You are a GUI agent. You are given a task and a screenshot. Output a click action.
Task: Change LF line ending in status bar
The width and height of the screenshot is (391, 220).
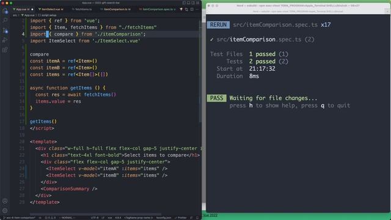click(103, 218)
